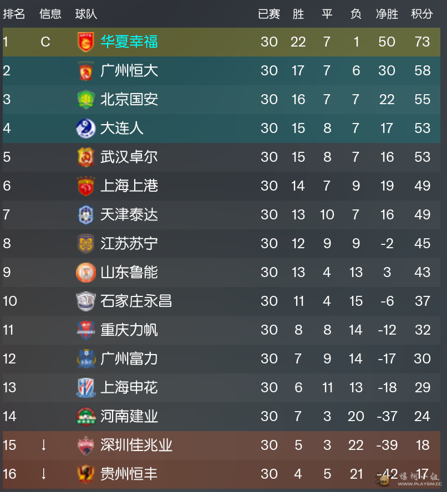Screen dimensions: 447x492
Task: Click the champion C info marker
Action: coord(45,42)
